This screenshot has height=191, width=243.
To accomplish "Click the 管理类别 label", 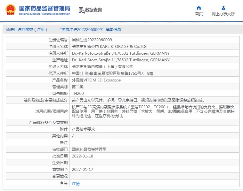I will pos(60,87).
